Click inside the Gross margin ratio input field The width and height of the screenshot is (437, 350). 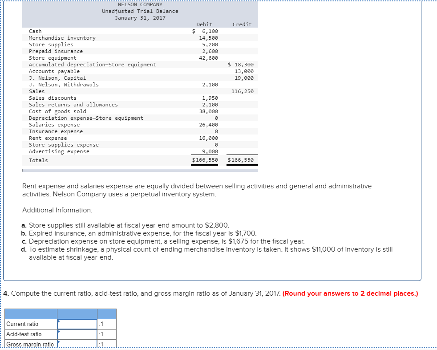point(78,344)
